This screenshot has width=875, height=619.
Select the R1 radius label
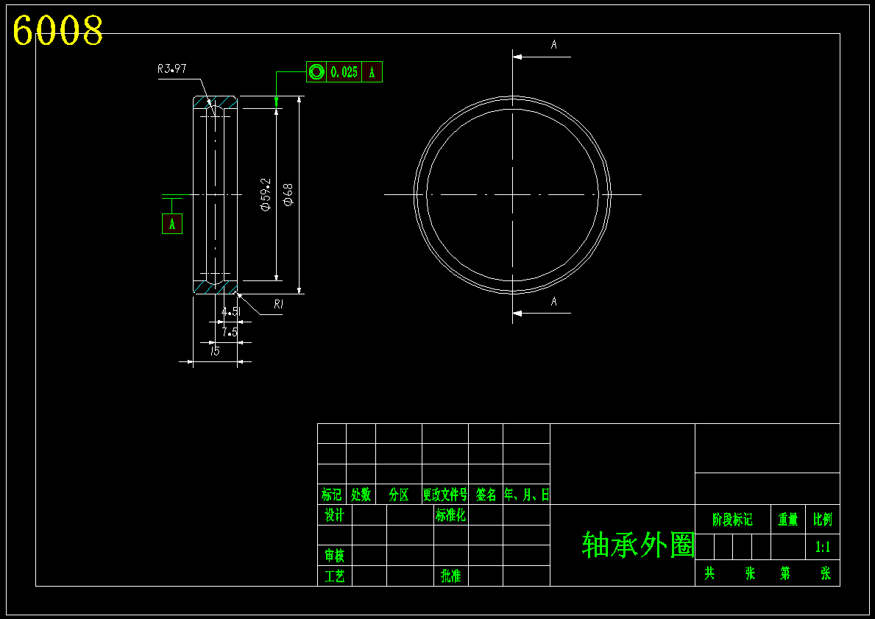click(278, 304)
